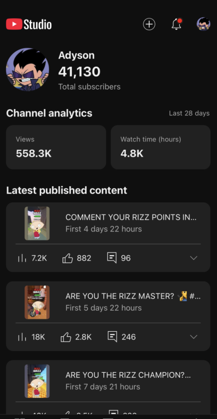The width and height of the screenshot is (217, 419).
Task: Tap thumbs-up likes icon showing 882
Action: (68, 258)
